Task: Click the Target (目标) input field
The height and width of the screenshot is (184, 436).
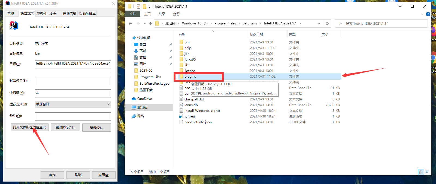Action: [x=73, y=64]
